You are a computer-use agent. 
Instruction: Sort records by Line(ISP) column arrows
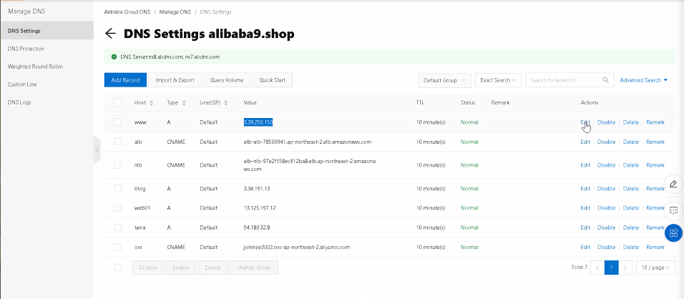pos(225,103)
